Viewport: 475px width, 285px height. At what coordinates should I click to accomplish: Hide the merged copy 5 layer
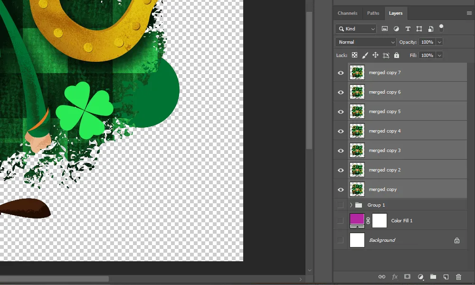point(341,112)
